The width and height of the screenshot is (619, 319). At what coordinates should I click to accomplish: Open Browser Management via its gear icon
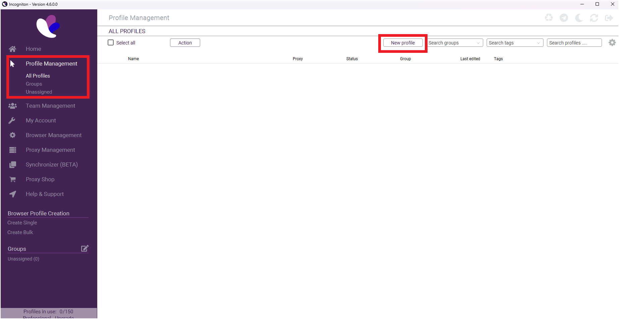(12, 135)
